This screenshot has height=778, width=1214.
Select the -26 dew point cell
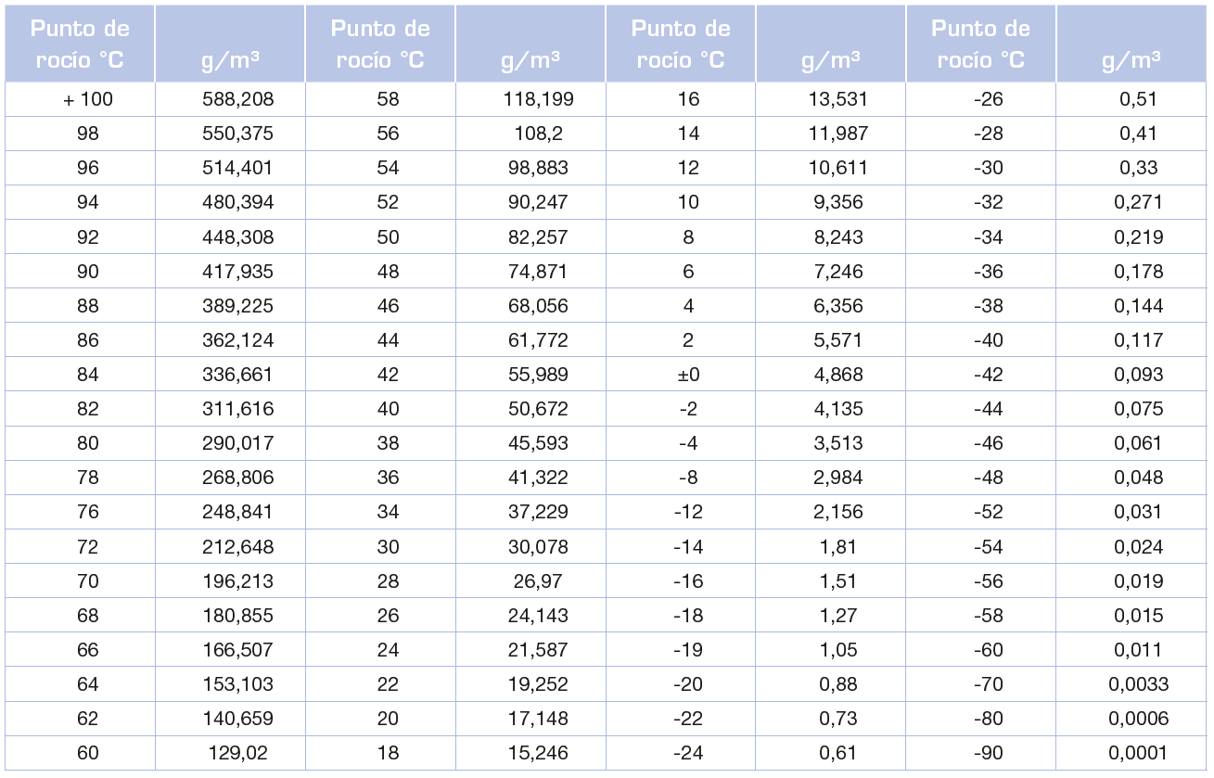tap(988, 99)
